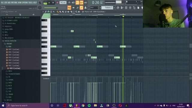
Task: Open the FILE menu
Action: [2, 2]
